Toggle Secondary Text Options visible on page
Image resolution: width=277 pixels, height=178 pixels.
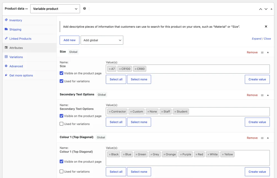click(61, 116)
